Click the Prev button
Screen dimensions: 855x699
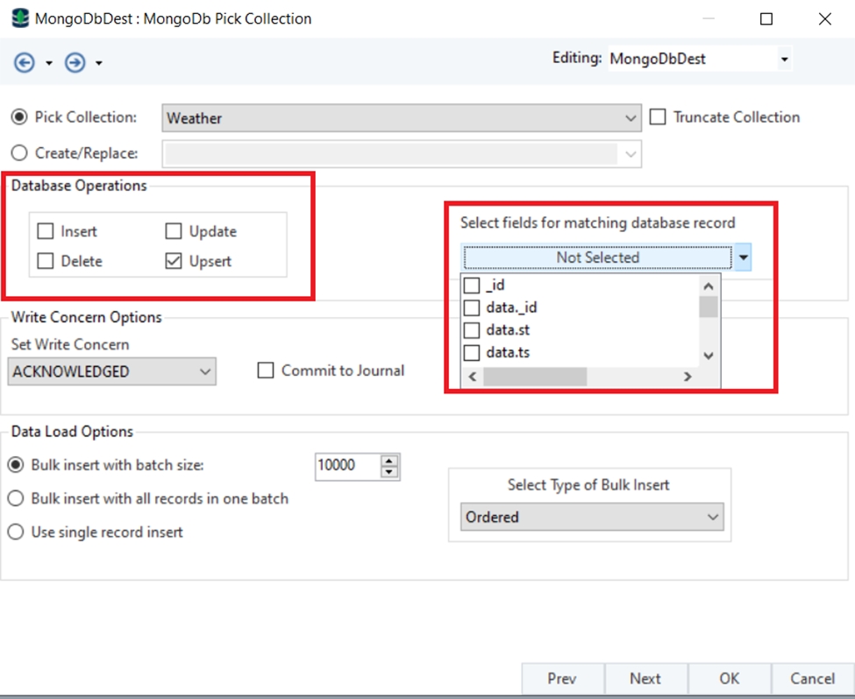click(x=561, y=679)
